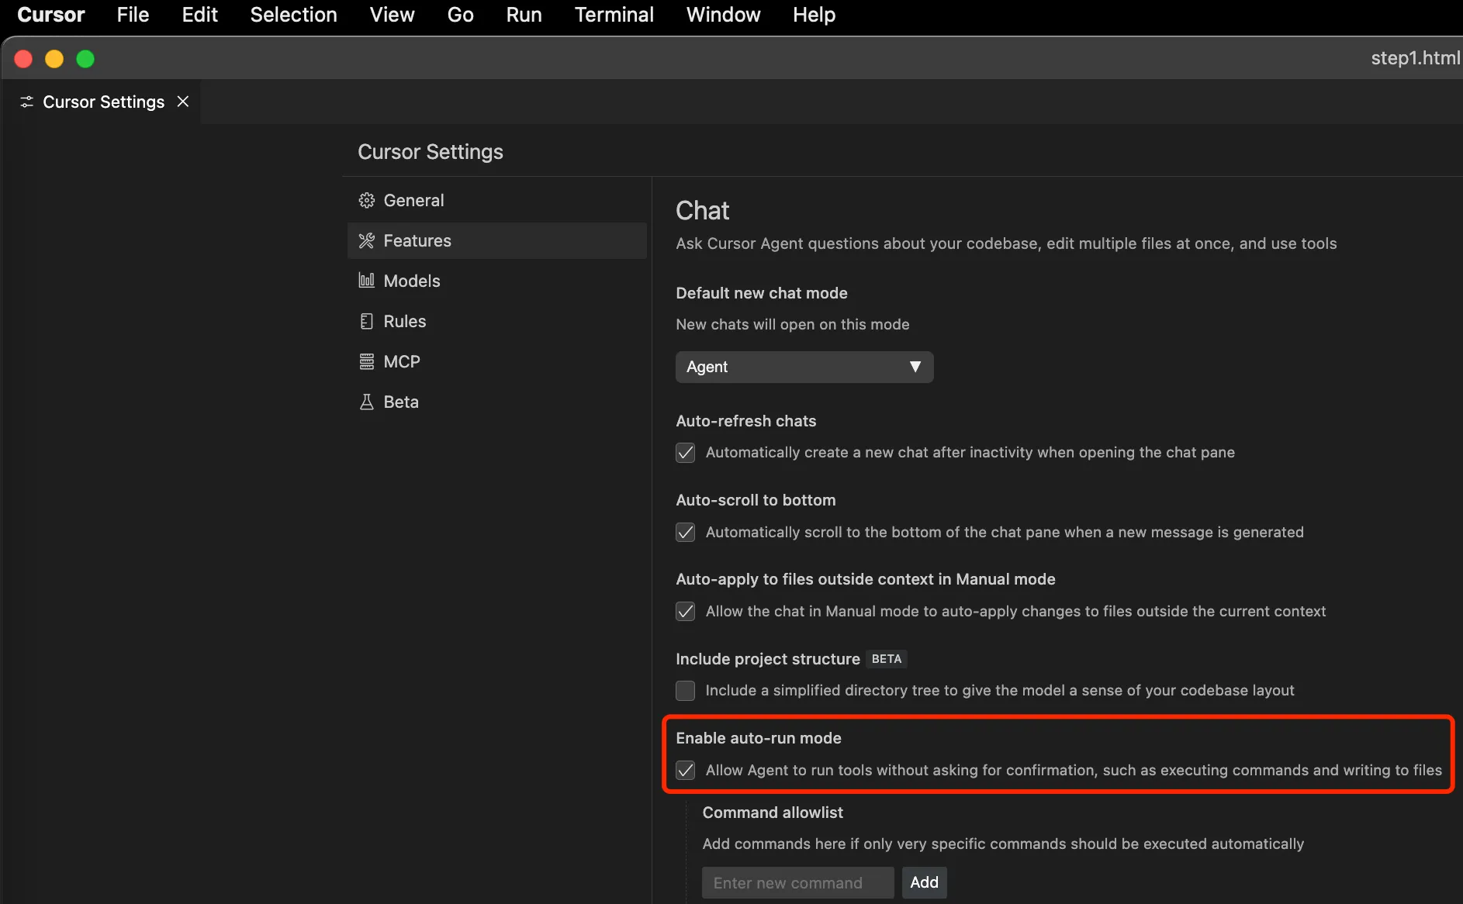Image resolution: width=1463 pixels, height=904 pixels.
Task: Click the Features tools icon
Action: [x=366, y=241]
